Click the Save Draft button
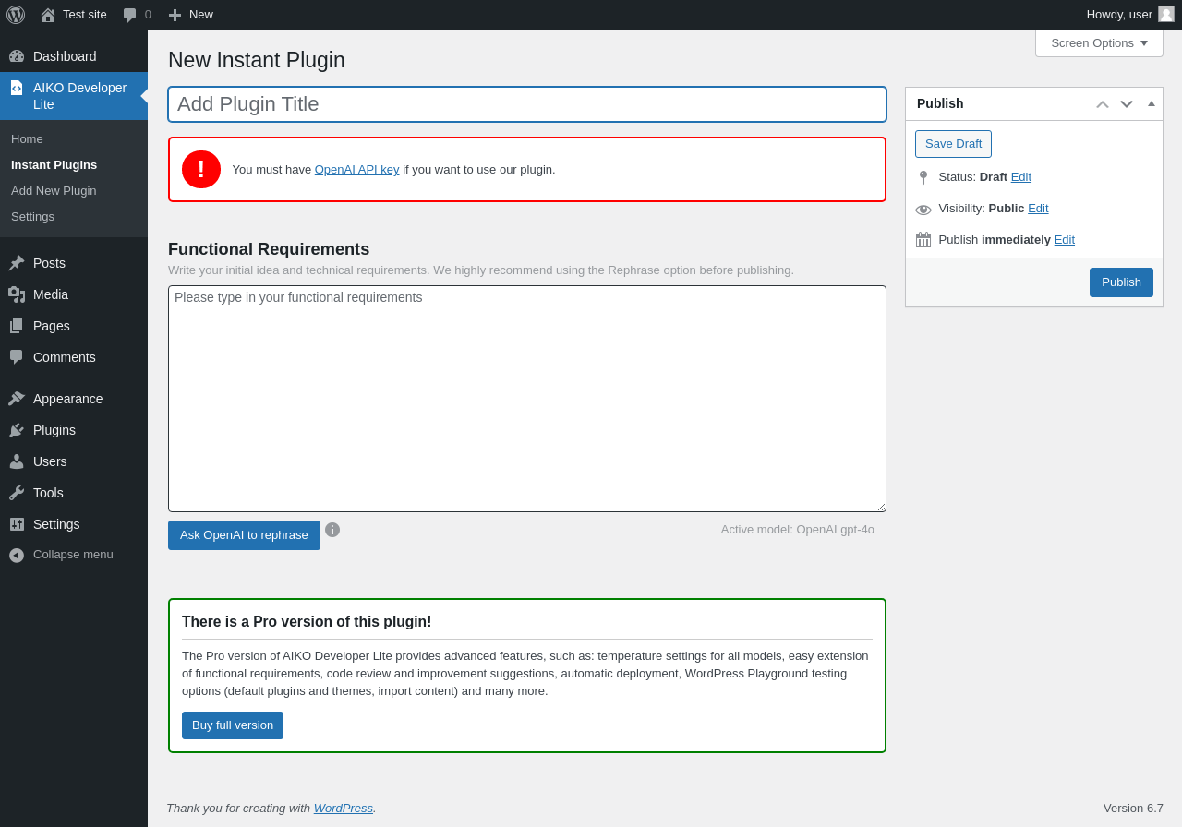 point(953,144)
